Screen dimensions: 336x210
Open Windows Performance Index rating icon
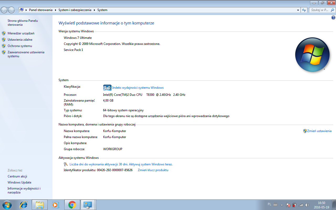point(107,87)
